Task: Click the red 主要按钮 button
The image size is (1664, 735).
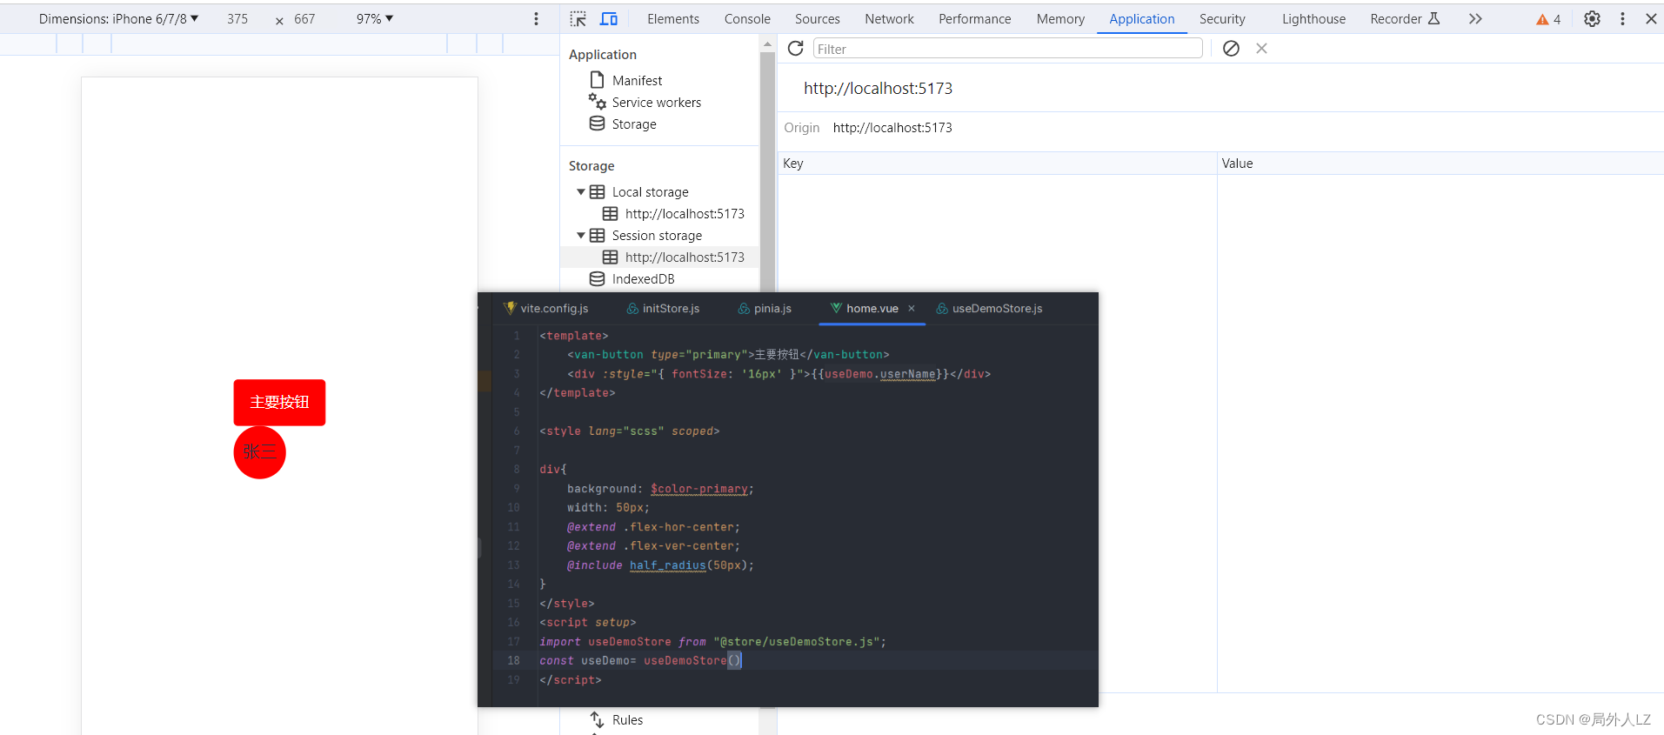Action: 279,402
